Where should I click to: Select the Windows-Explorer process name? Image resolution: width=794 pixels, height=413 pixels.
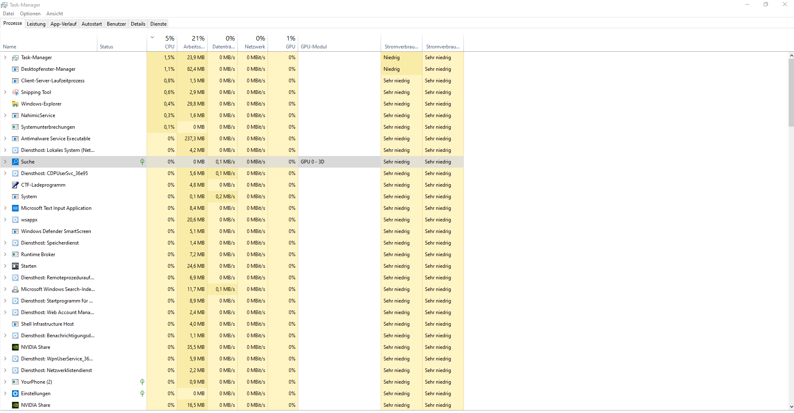[41, 104]
